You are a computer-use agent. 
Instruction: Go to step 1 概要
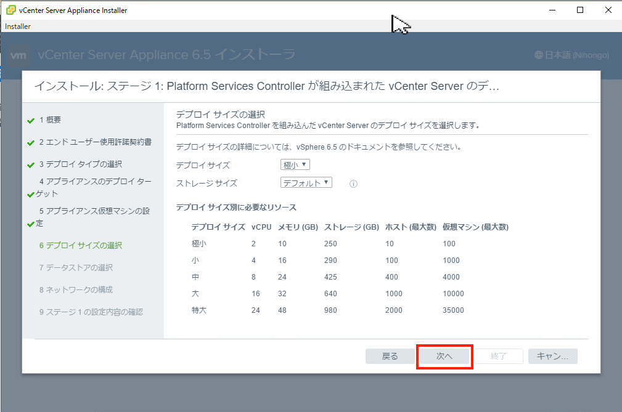pos(50,119)
